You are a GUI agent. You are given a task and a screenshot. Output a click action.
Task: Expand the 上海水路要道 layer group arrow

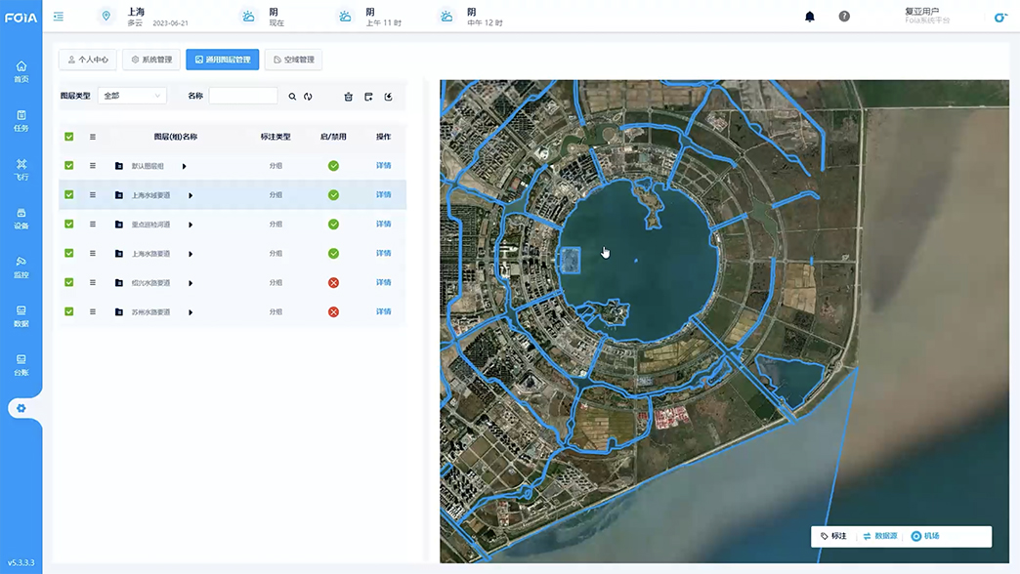coord(191,253)
